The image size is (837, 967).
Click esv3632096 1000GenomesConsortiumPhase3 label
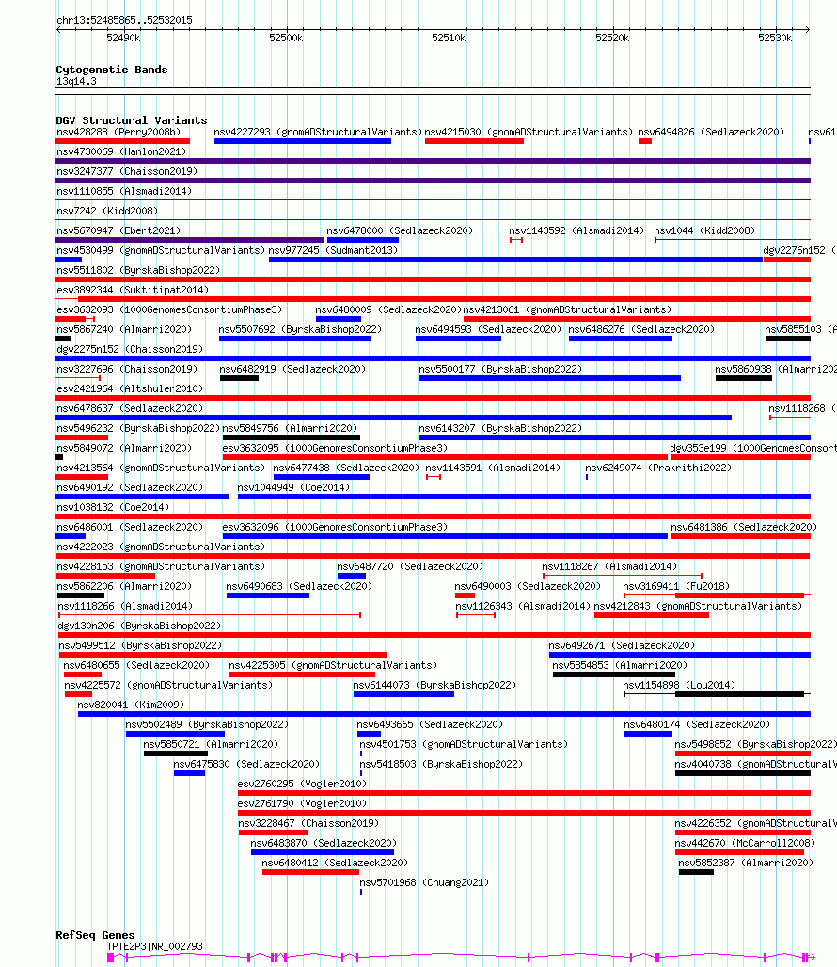(x=335, y=527)
